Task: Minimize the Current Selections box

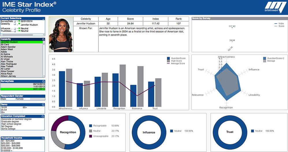Action: [x=43, y=19]
